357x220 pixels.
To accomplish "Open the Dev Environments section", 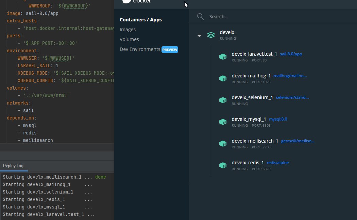I will 140,49.
